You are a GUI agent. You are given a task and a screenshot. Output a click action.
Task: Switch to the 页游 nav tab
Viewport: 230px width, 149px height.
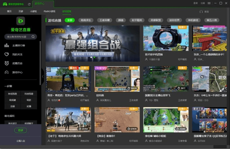[x=21, y=11]
